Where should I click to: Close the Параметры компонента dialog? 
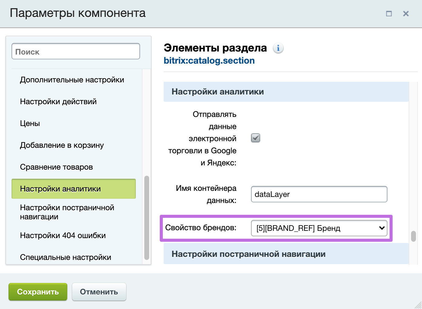pos(406,14)
